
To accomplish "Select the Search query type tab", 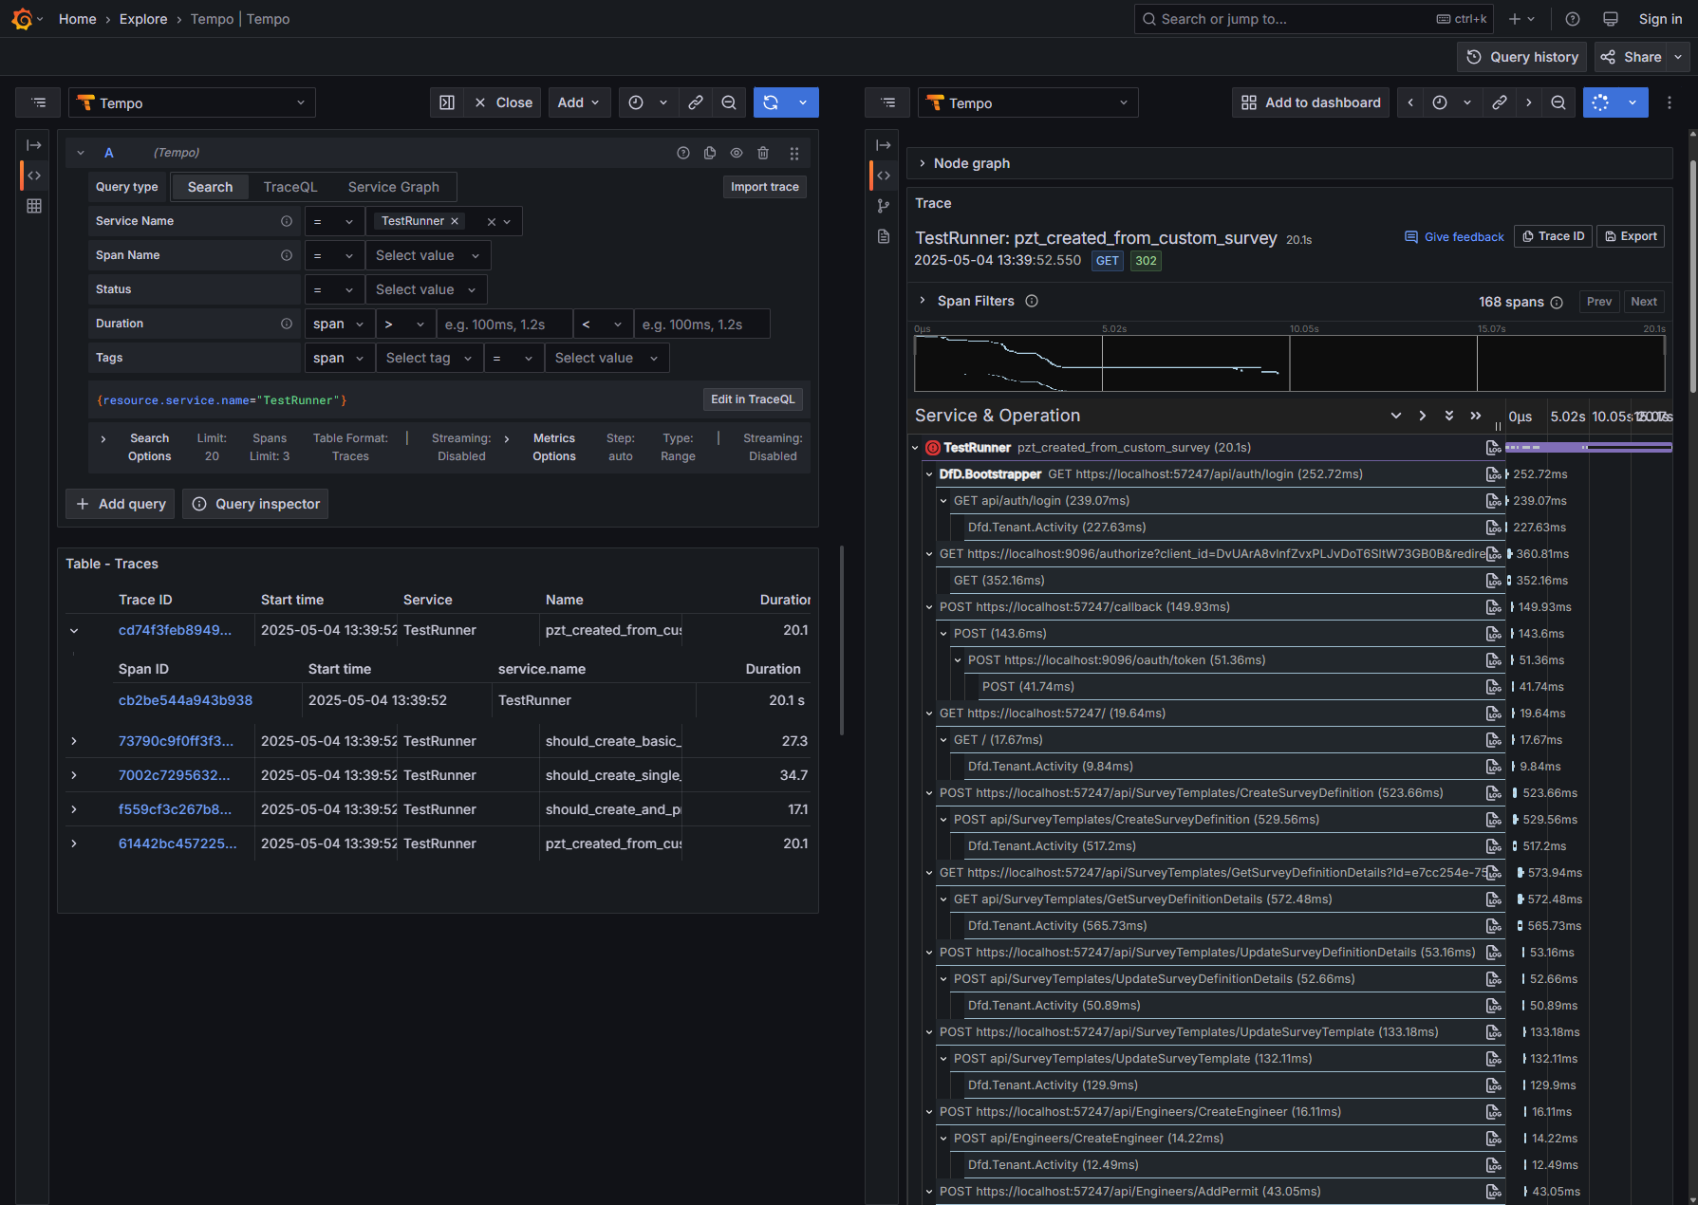I will point(210,187).
